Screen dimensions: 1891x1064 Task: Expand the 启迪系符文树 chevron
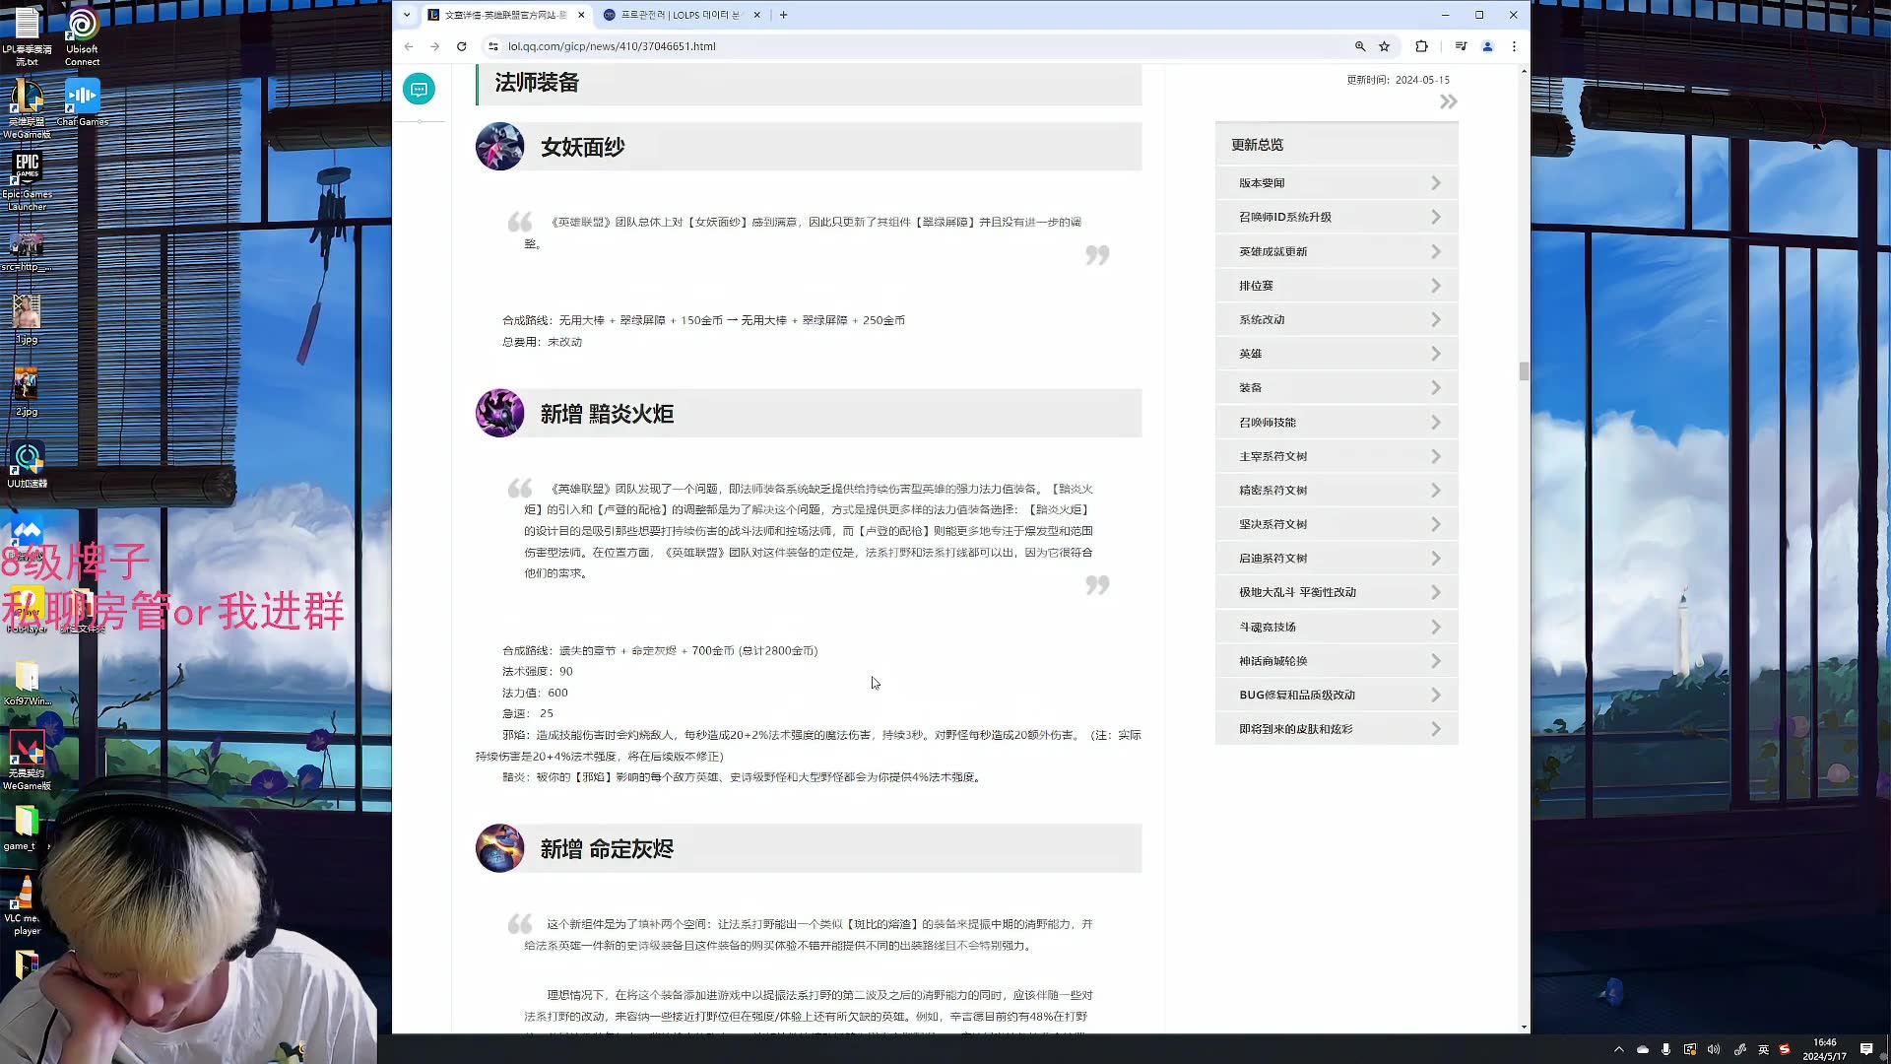click(1436, 559)
